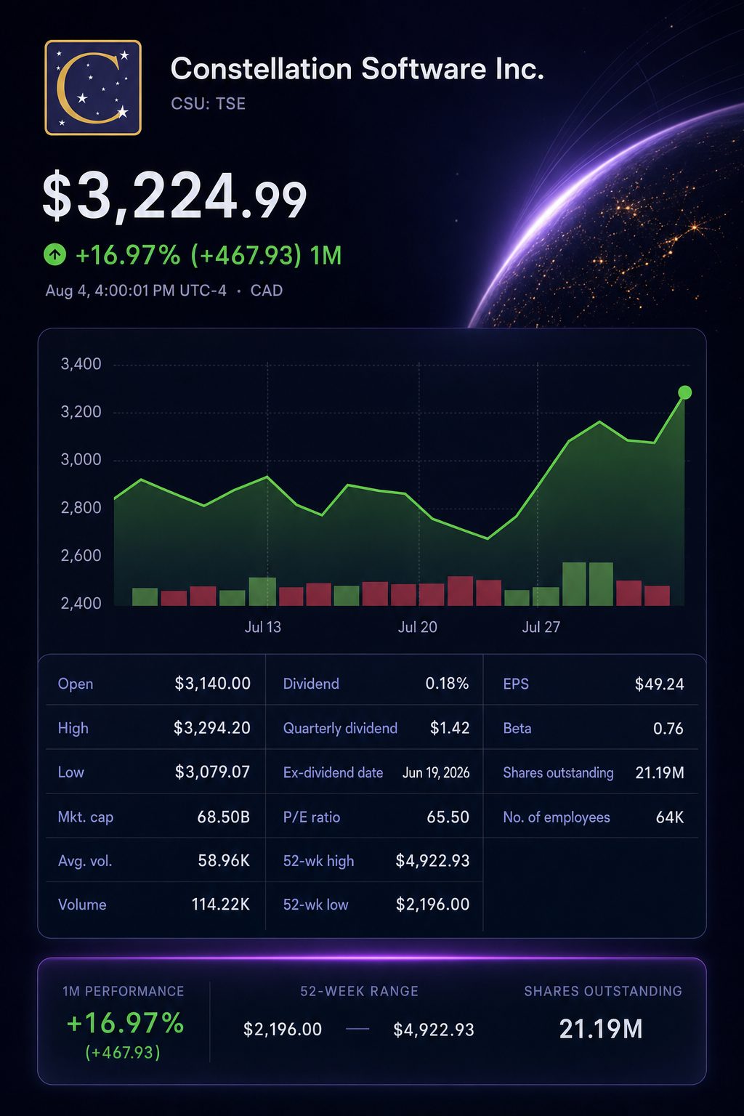Click the 1M PERFORMANCE heading

[124, 992]
